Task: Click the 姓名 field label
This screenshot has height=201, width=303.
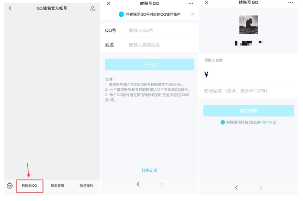Action: click(109, 45)
